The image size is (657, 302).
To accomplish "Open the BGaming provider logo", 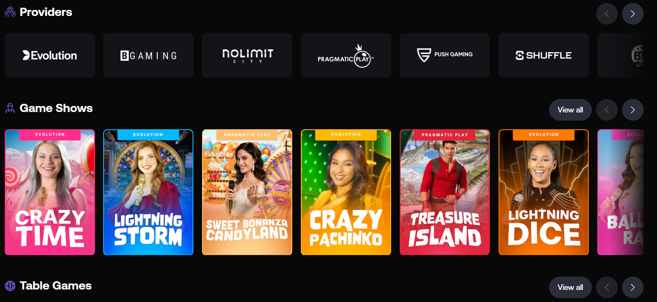I will click(148, 55).
